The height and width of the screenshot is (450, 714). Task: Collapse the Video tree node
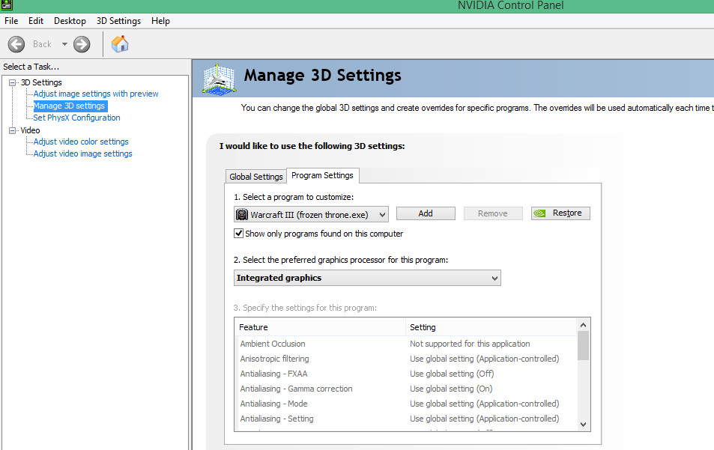[12, 130]
